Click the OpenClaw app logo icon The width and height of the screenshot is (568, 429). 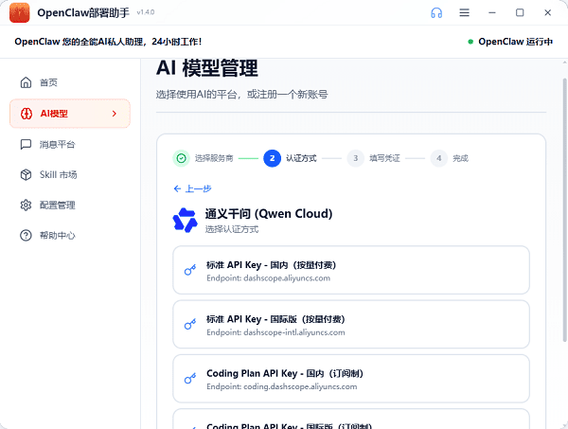tap(20, 12)
